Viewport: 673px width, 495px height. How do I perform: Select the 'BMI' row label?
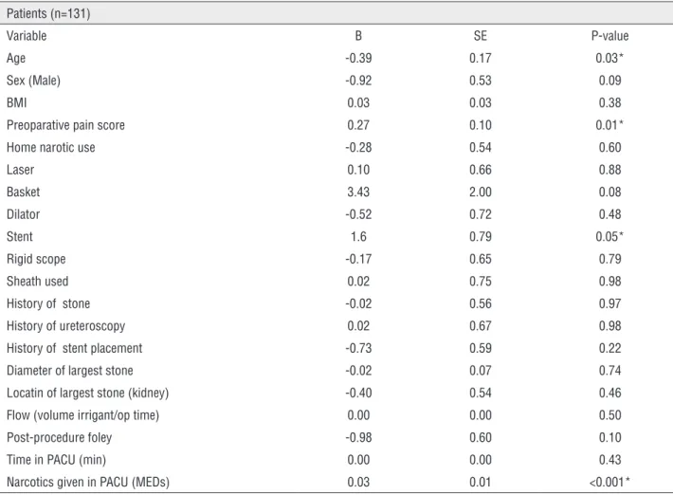pos(17,102)
